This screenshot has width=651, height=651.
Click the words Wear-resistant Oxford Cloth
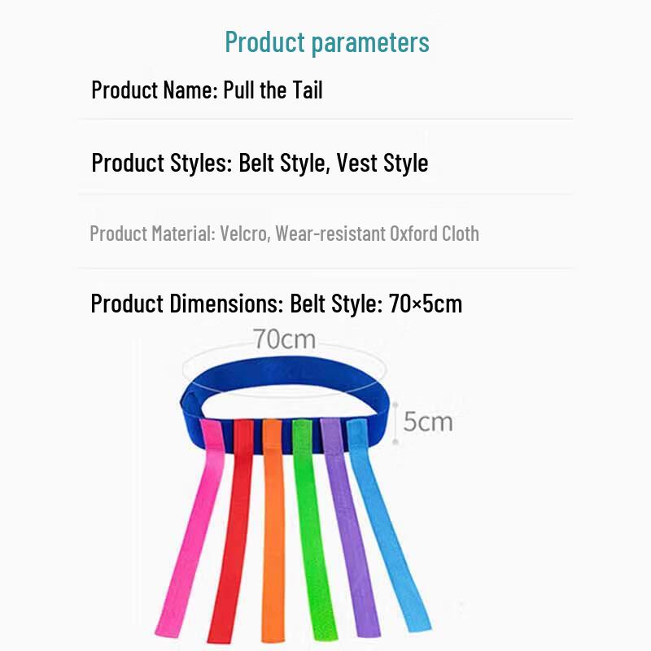pyautogui.click(x=377, y=234)
